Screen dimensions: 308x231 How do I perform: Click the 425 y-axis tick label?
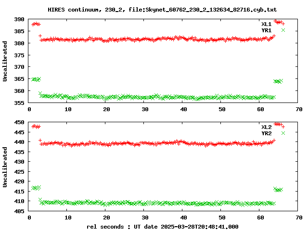[x=19, y=172]
